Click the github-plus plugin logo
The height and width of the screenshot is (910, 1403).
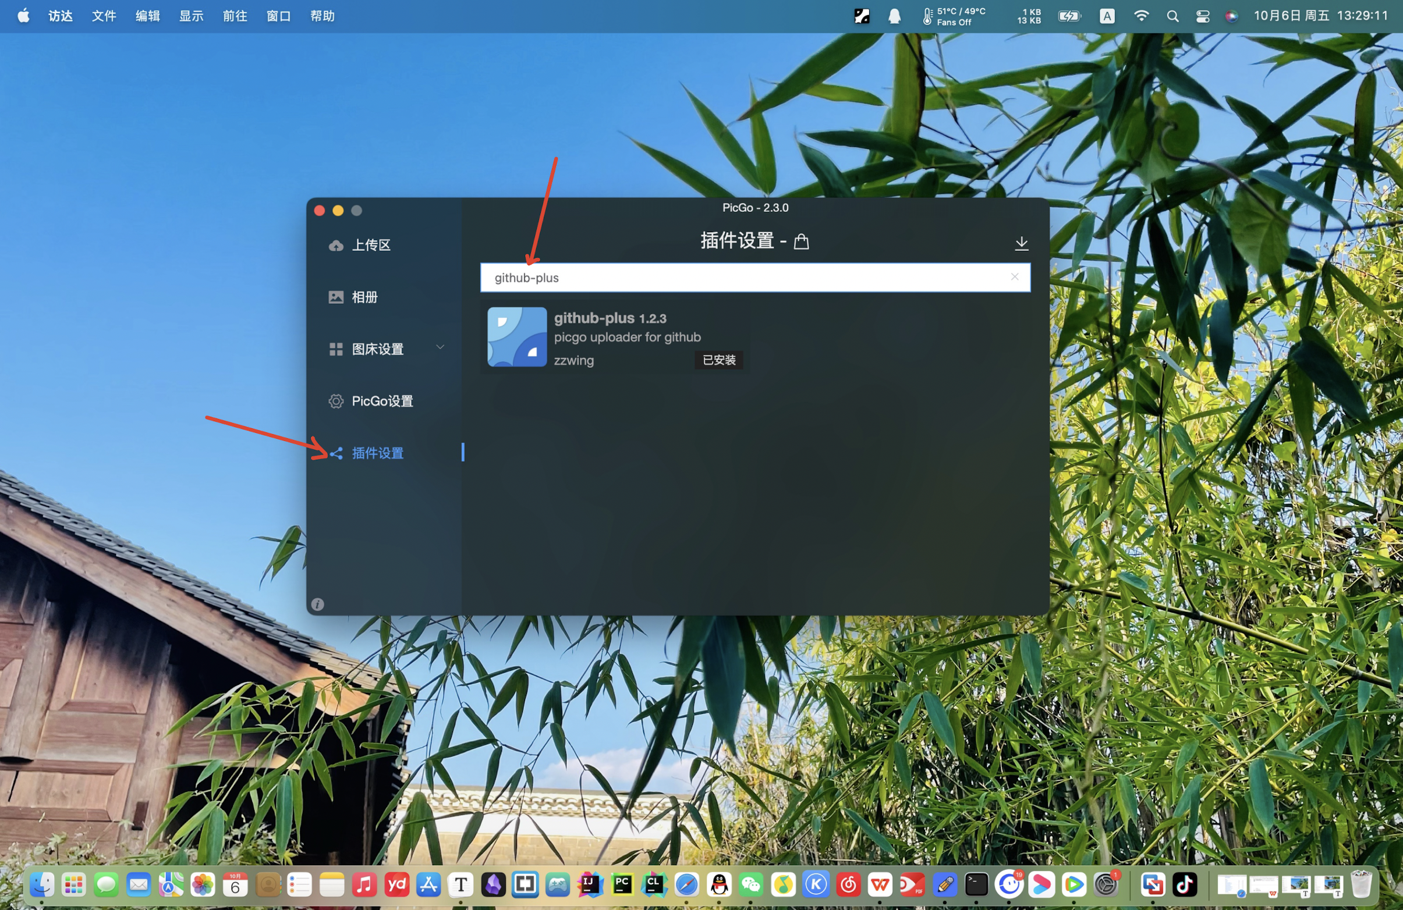[x=517, y=337]
